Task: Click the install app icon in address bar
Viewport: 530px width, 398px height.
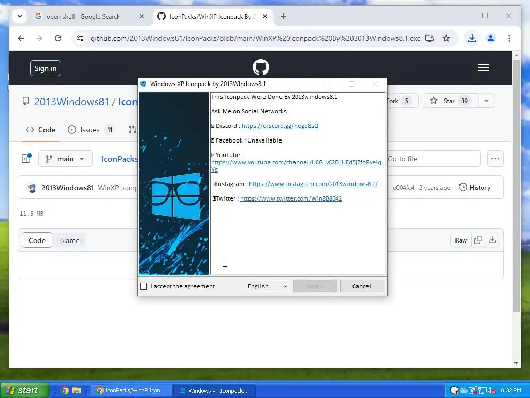Action: coord(430,38)
